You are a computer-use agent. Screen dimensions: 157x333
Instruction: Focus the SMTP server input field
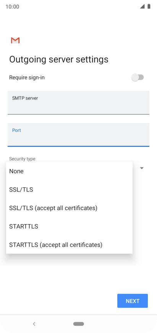pos(79,103)
